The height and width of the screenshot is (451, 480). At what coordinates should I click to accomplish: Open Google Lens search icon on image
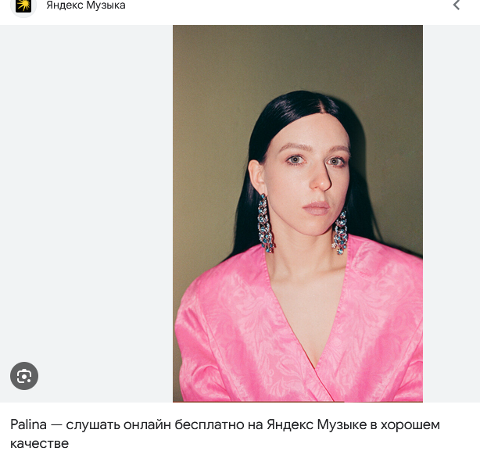pyautogui.click(x=24, y=376)
